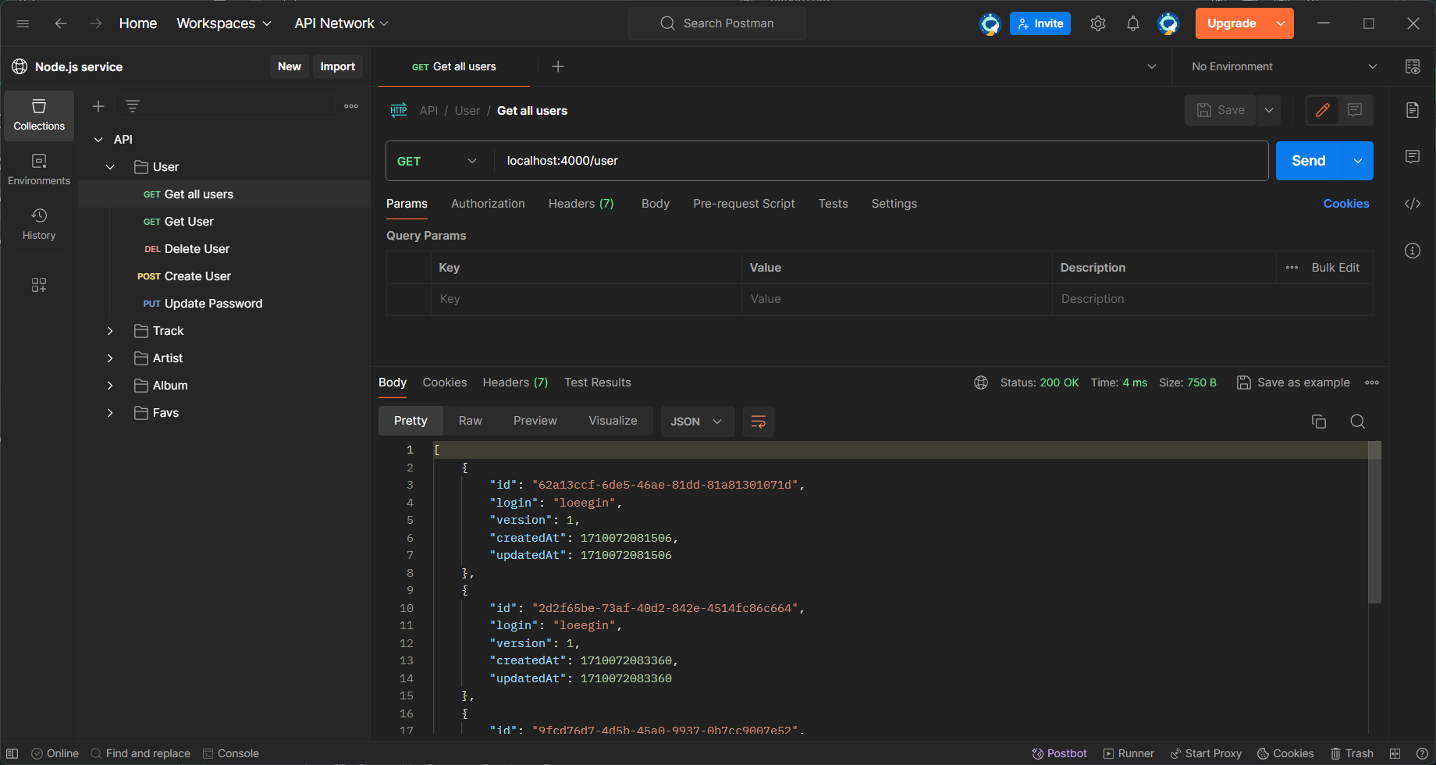The width and height of the screenshot is (1436, 765).
Task: Go forward with the right arrow
Action: pyautogui.click(x=96, y=23)
